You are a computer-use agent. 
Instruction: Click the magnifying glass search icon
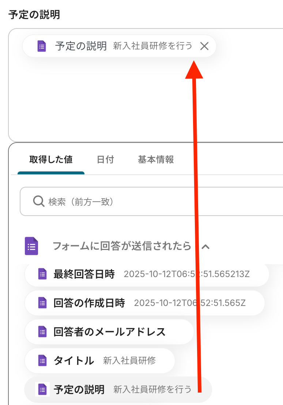39,201
